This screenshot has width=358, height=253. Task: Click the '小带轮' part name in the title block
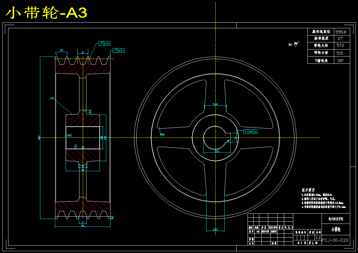[x=336, y=230]
